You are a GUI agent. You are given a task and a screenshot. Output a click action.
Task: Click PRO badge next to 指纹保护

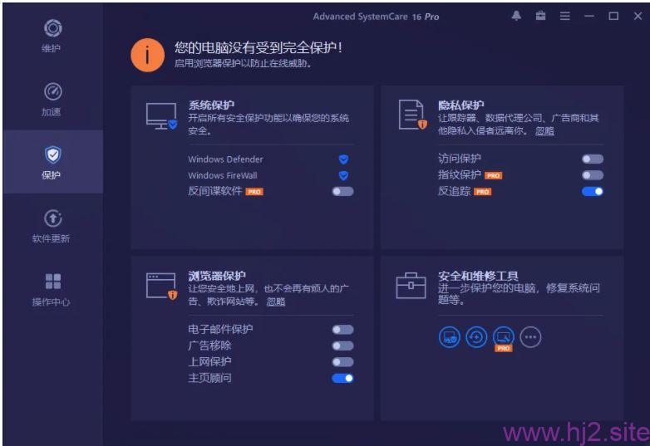493,175
